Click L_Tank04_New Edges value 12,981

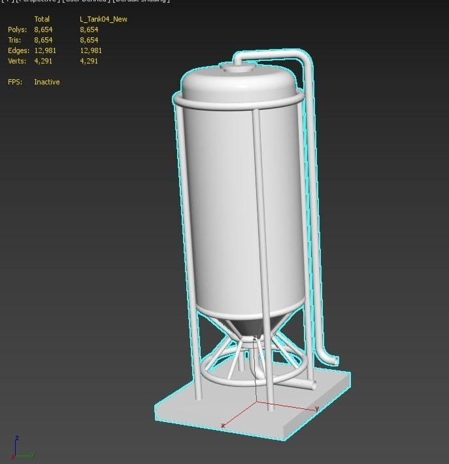(x=91, y=50)
